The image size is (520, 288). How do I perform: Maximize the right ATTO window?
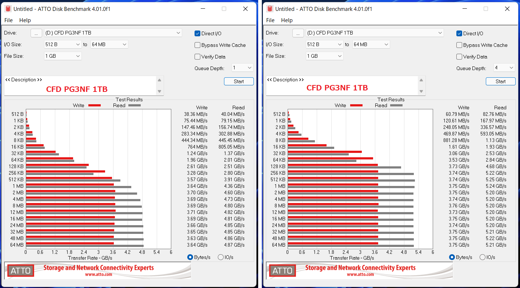point(486,9)
